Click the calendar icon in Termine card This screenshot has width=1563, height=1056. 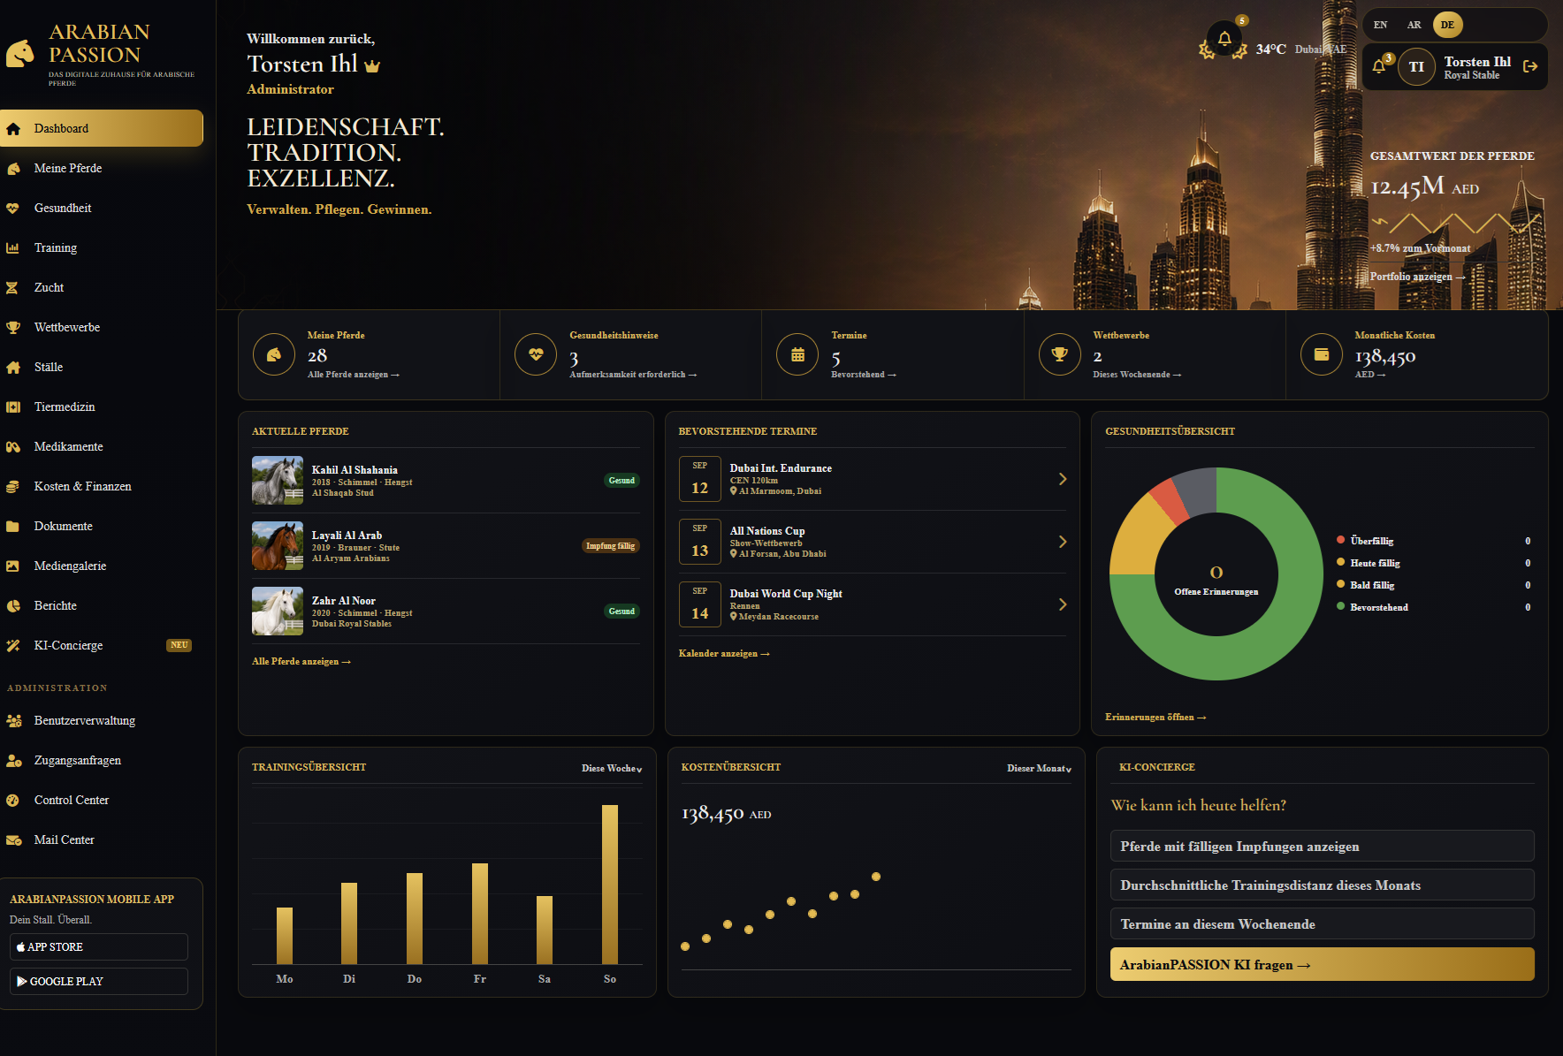[x=797, y=354]
